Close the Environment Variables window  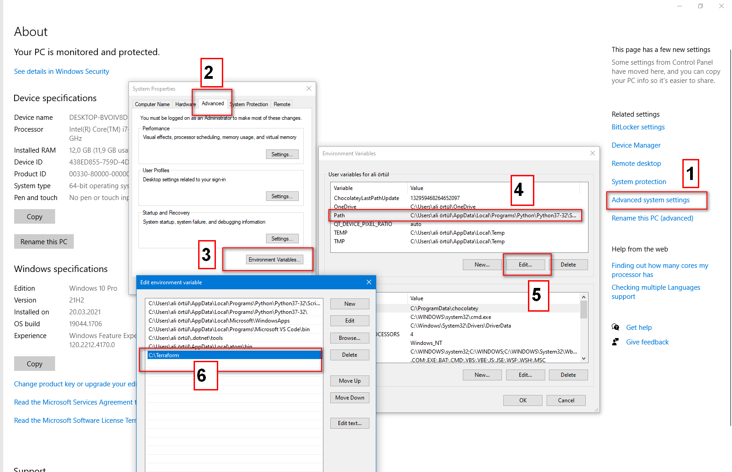(x=593, y=154)
